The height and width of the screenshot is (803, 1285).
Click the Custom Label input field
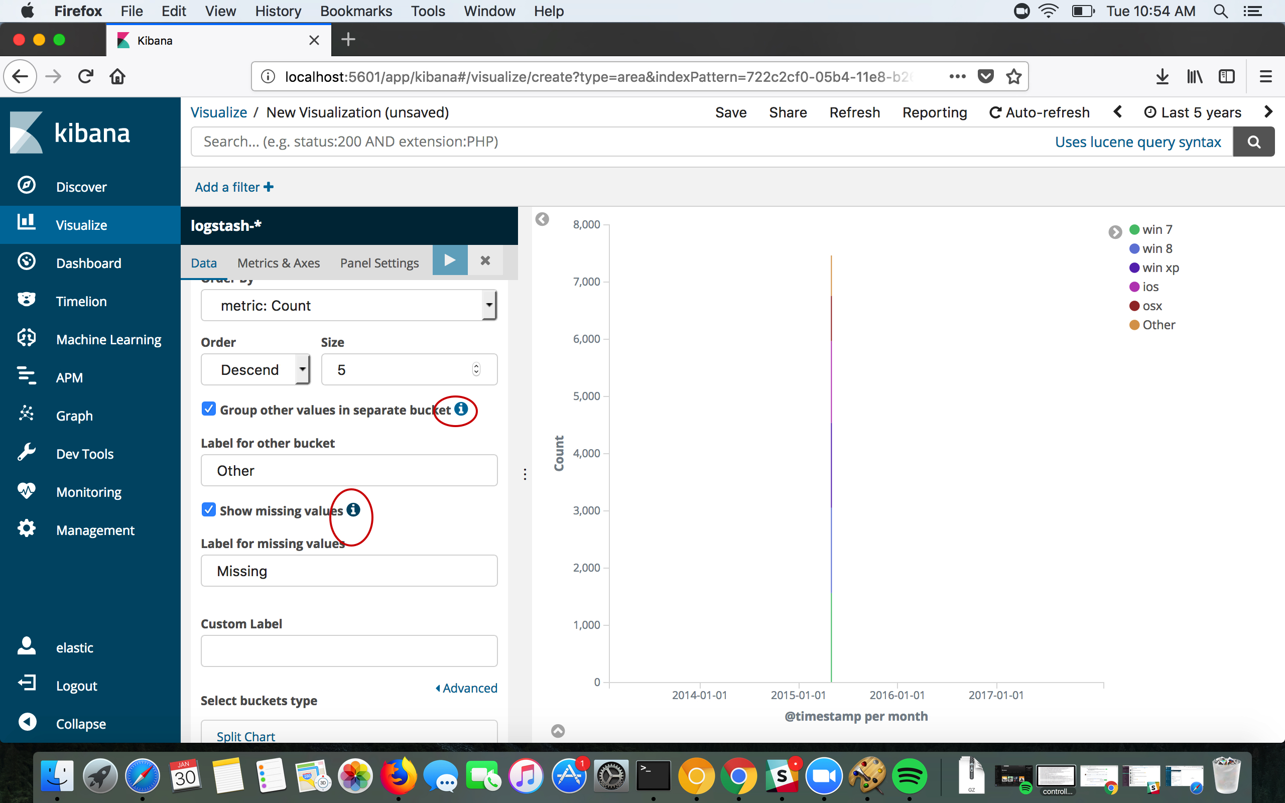(349, 651)
